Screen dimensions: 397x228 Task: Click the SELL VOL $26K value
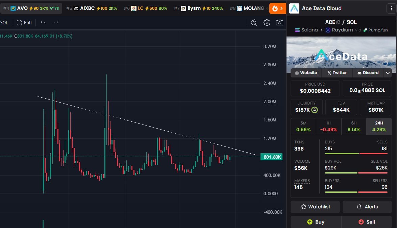click(381, 168)
